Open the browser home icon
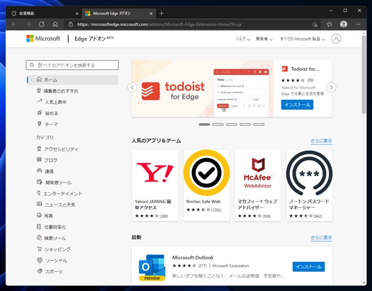This screenshot has height=291, width=372. point(55,24)
